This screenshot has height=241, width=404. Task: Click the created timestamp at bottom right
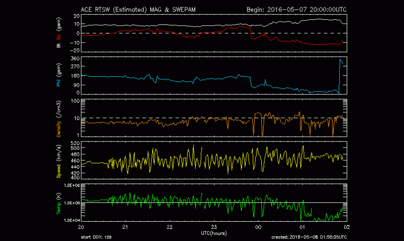(x=309, y=237)
